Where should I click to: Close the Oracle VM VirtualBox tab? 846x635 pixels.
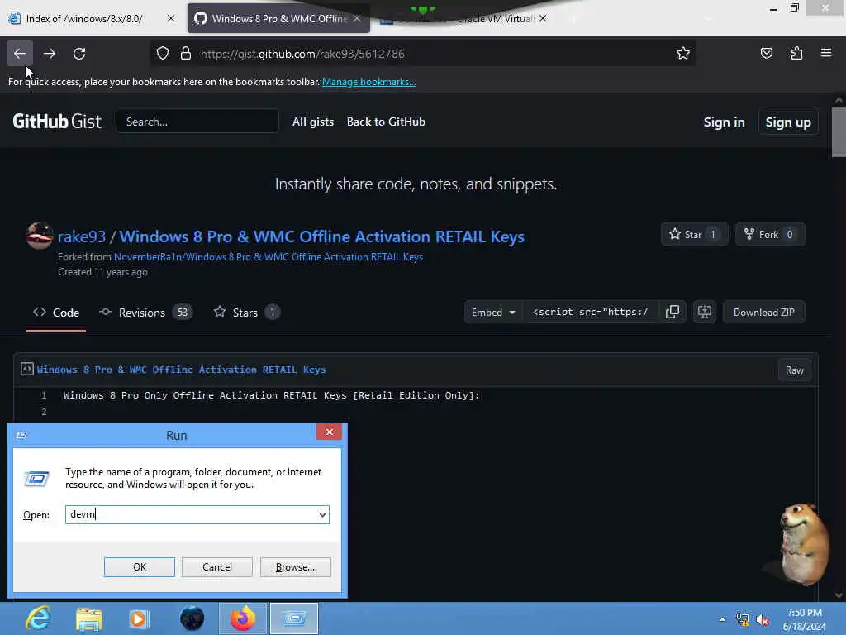[x=543, y=18]
